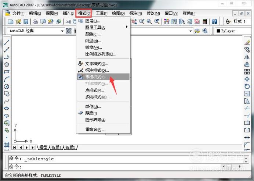Open the 帮助 menu
The image size is (254, 181).
point(189,13)
